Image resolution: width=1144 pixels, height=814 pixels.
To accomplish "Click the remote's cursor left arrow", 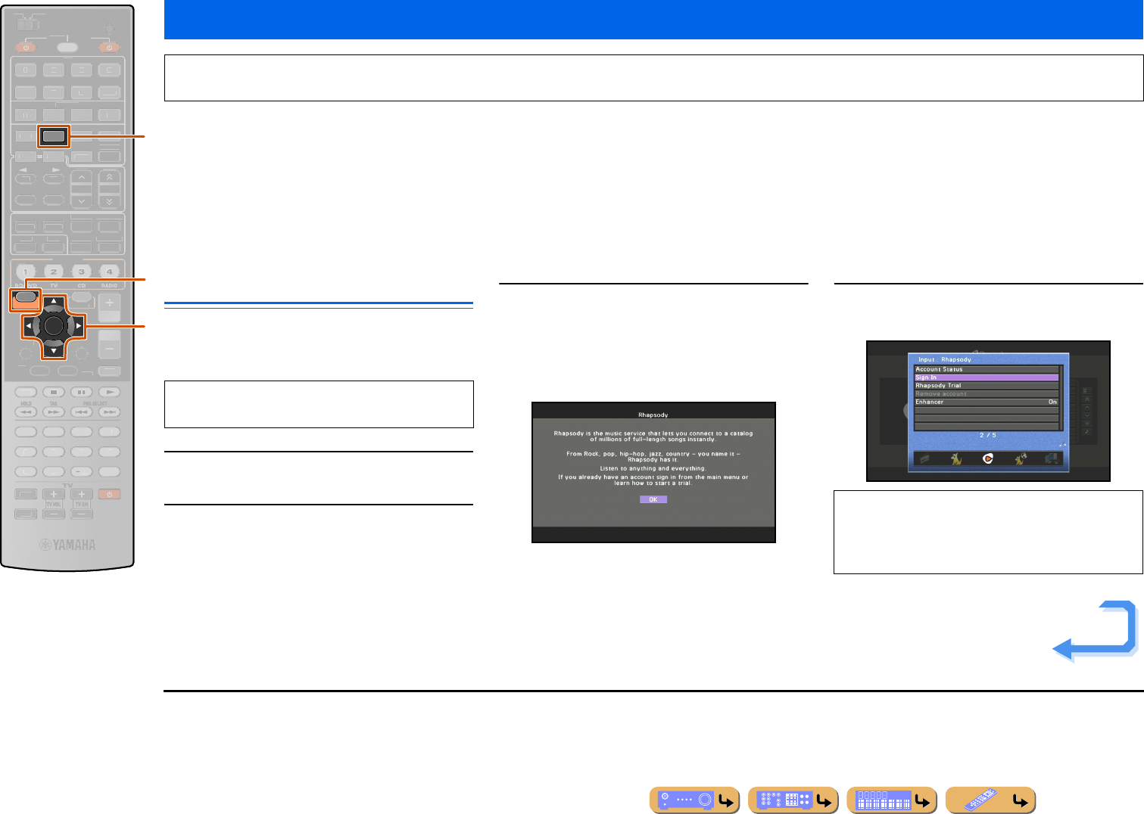I will point(28,326).
